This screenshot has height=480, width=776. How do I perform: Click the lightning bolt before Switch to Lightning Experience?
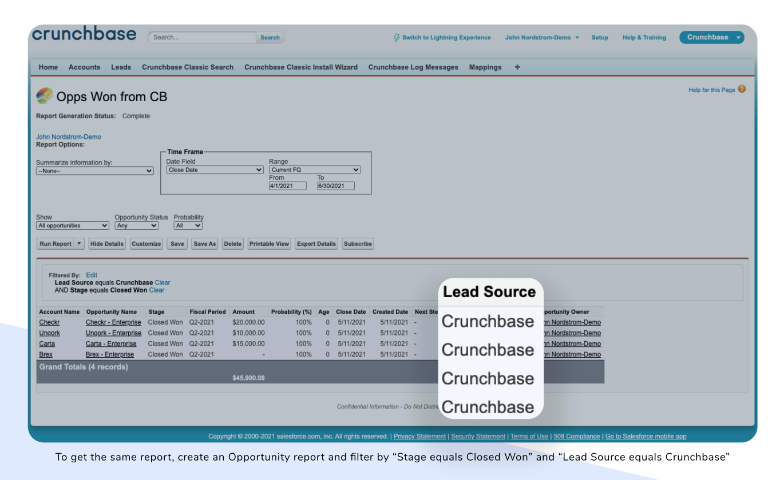(x=397, y=37)
